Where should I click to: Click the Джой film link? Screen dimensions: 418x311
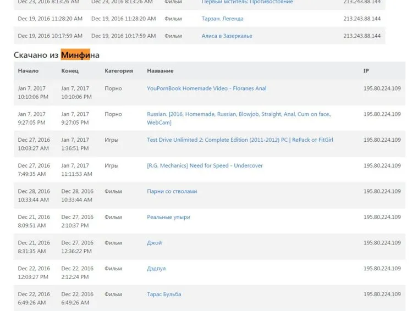[x=154, y=243]
